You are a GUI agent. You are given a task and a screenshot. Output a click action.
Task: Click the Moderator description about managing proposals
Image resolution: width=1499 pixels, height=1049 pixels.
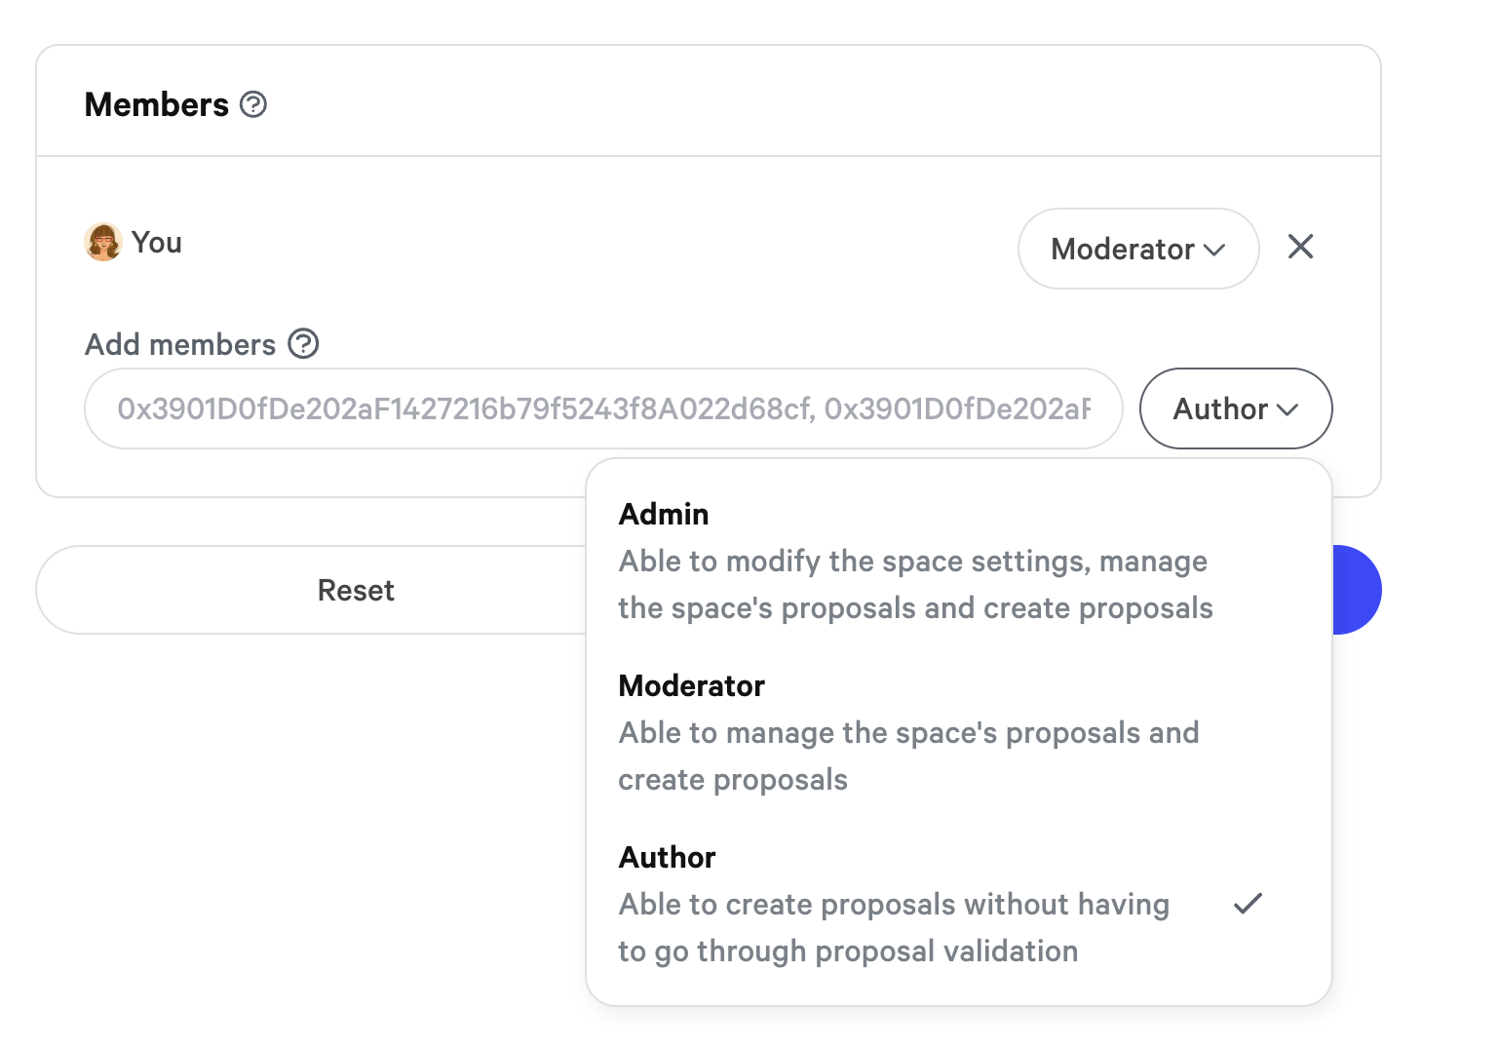point(907,757)
